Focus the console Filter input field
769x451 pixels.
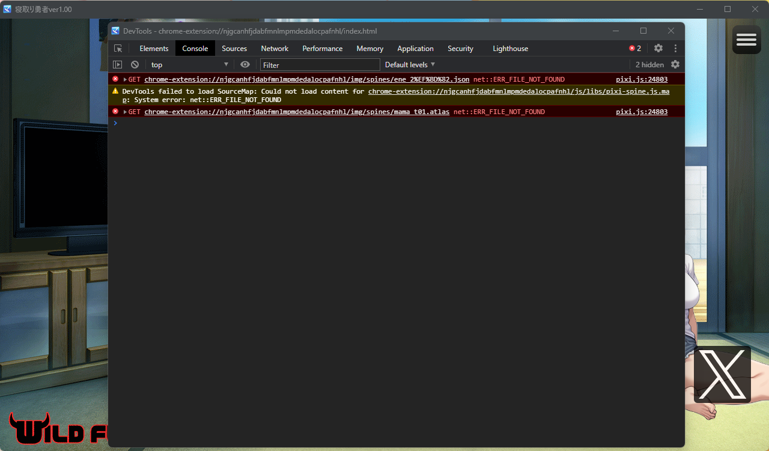320,65
